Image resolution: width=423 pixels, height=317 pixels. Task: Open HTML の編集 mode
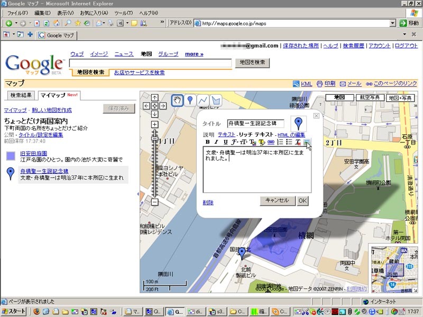pos(291,135)
